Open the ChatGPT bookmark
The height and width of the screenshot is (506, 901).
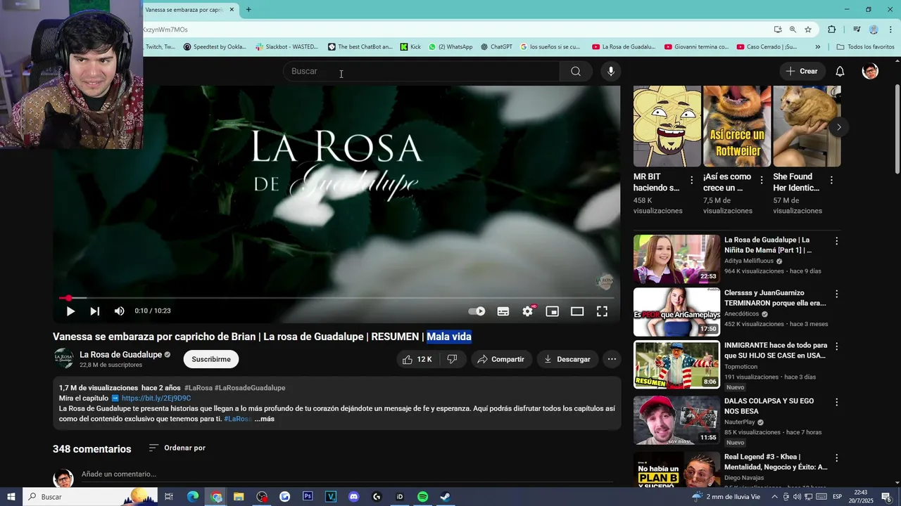point(497,47)
